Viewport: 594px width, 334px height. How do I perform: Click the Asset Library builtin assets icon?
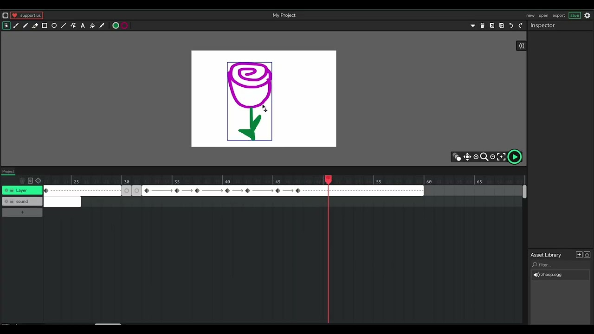point(587,255)
